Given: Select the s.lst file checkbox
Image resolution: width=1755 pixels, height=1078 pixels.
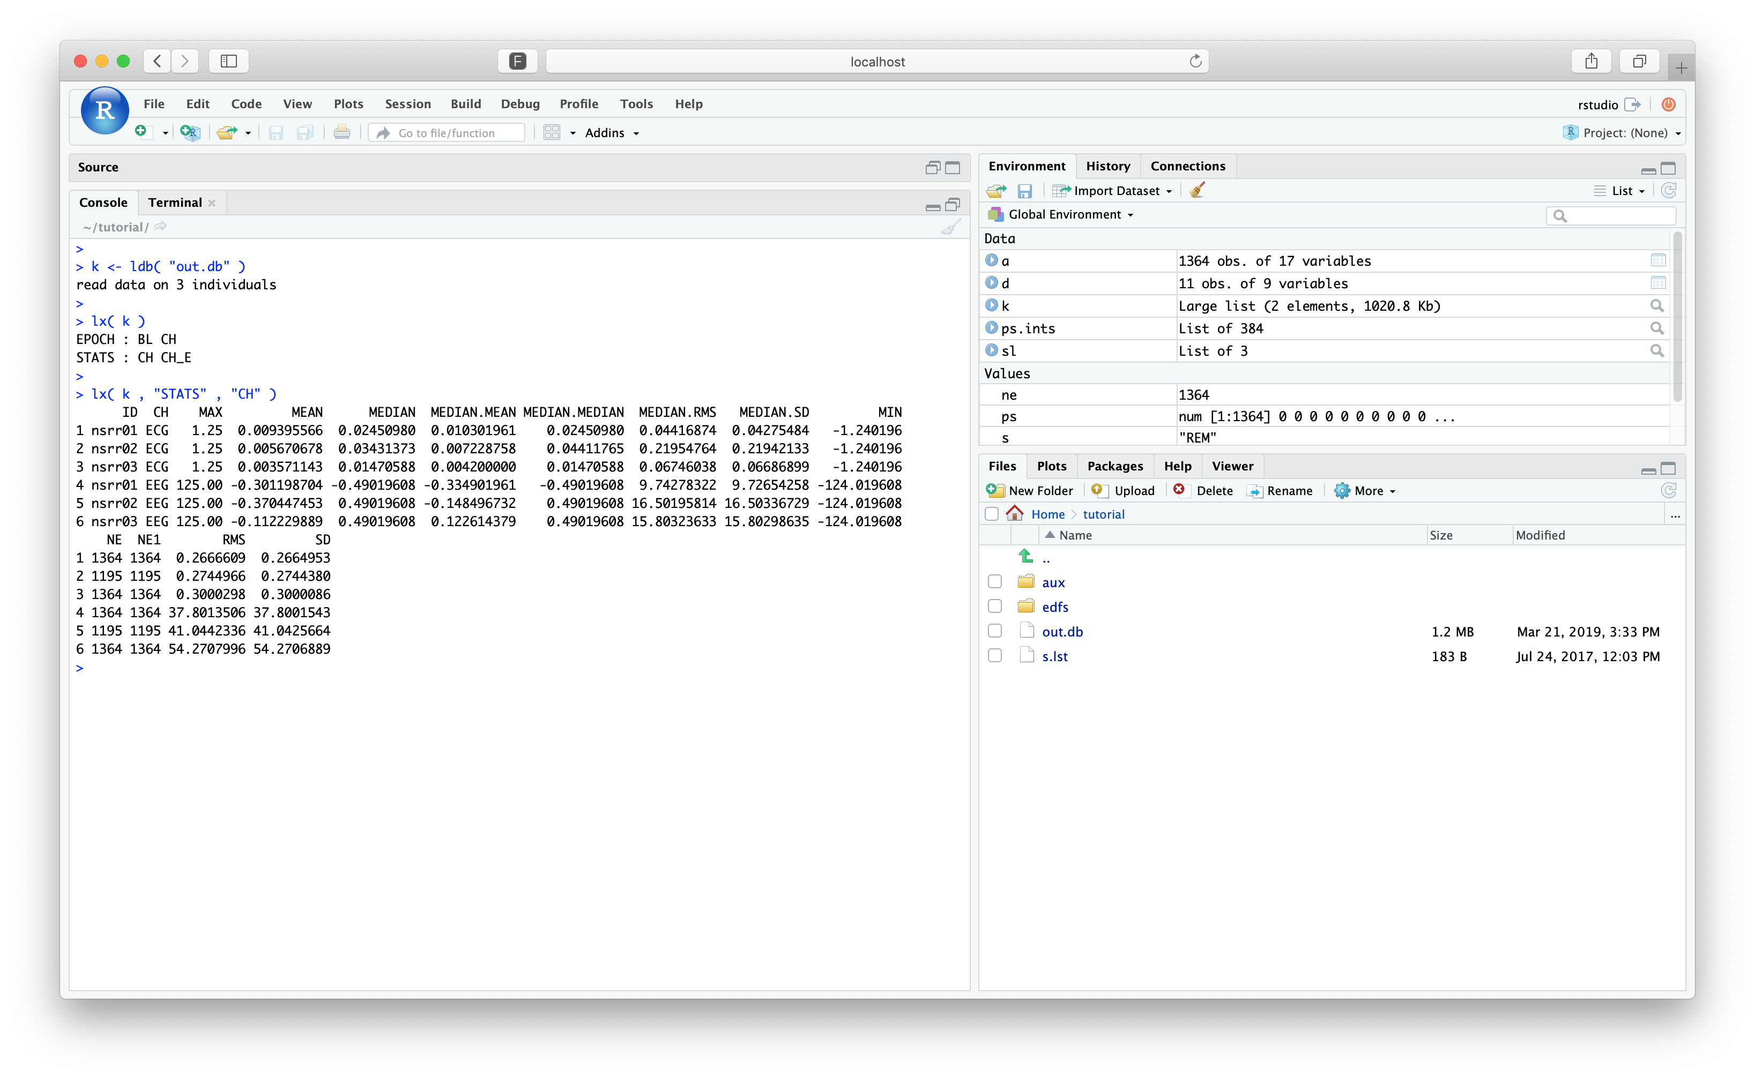Looking at the screenshot, I should coord(995,656).
